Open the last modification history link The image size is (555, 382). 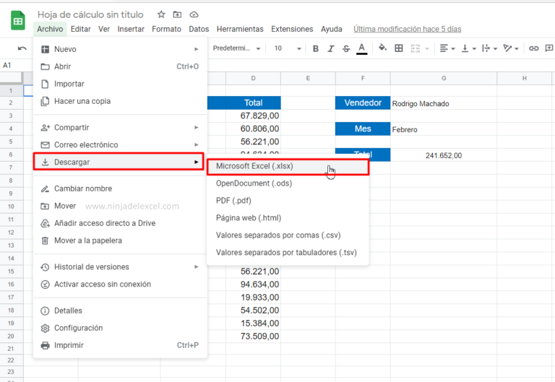[x=408, y=29]
